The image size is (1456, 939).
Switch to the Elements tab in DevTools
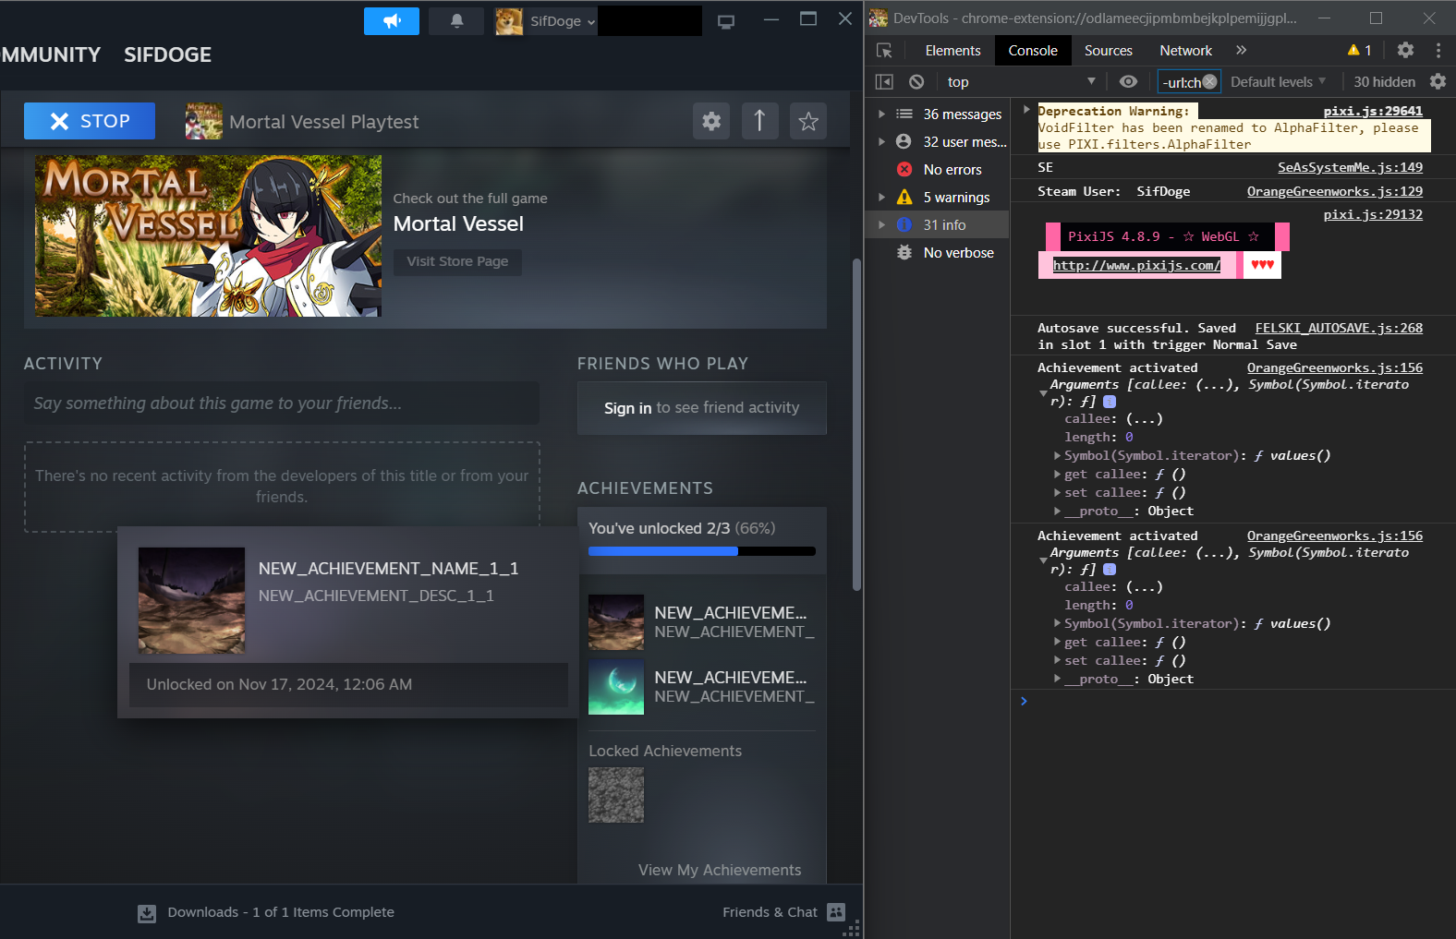(952, 51)
